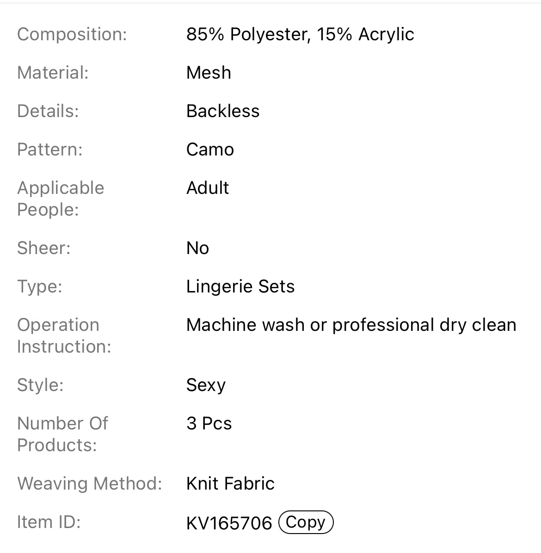Select the 'Number Of Products:' label
The image size is (541, 553).
(x=62, y=434)
